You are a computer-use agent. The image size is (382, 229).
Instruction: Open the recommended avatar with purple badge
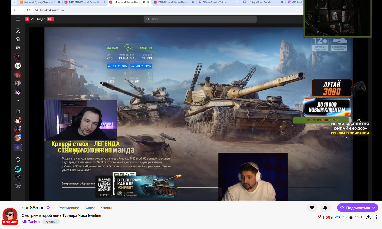[18, 129]
